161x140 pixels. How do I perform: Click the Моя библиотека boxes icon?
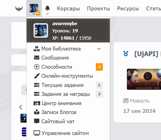[x=37, y=49]
